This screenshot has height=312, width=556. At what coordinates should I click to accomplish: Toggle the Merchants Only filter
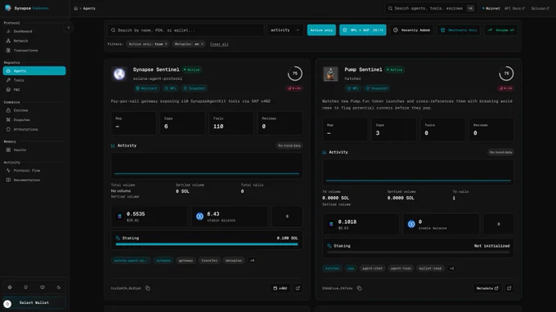(x=459, y=30)
